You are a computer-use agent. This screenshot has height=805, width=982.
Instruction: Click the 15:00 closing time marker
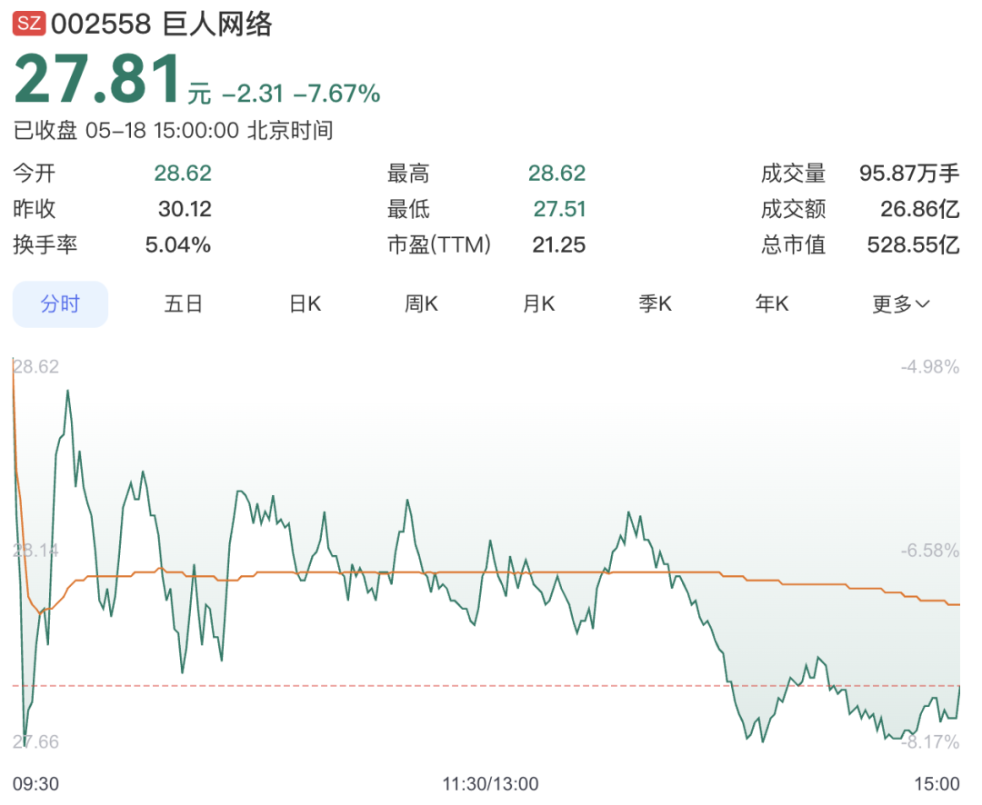(937, 784)
